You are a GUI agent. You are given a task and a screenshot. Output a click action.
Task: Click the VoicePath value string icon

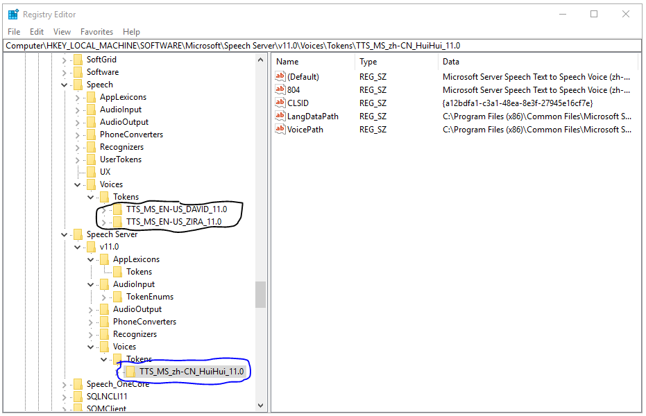280,129
